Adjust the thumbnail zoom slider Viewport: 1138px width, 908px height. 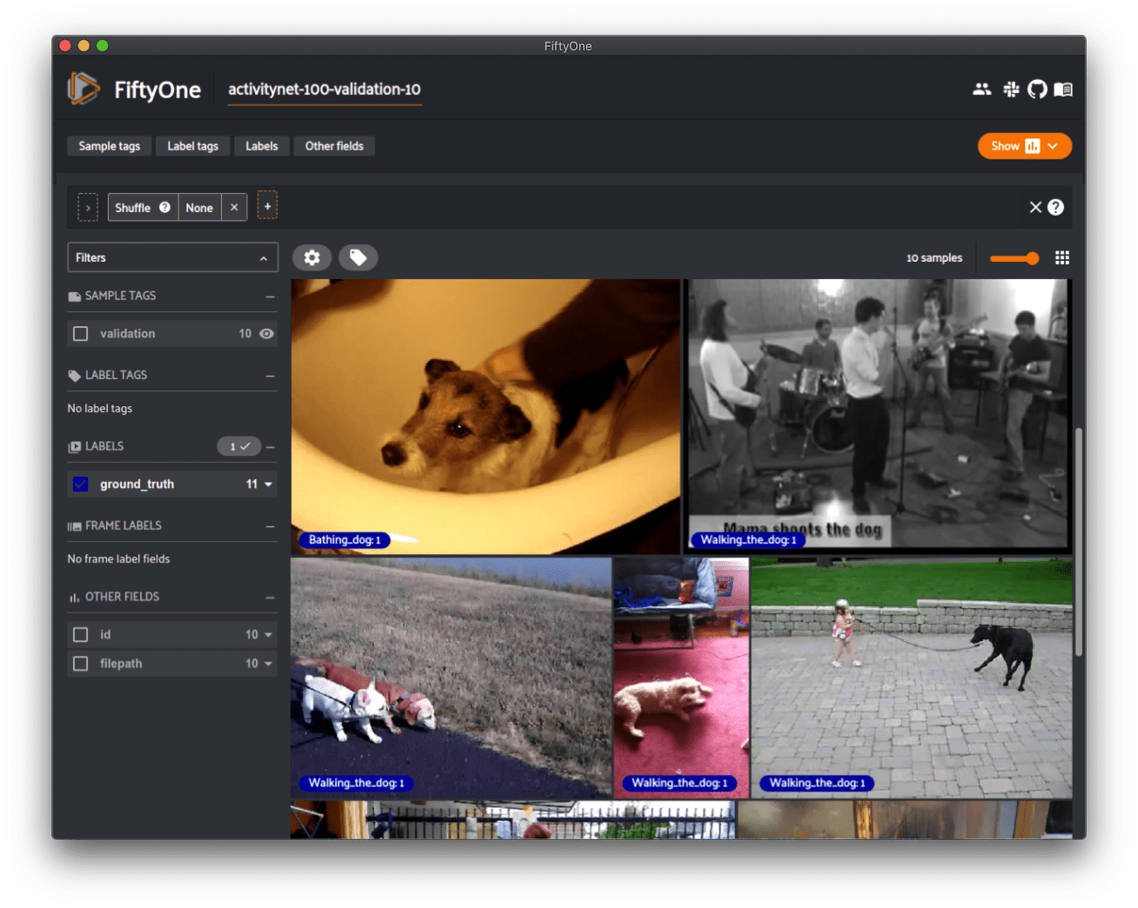(x=1014, y=258)
